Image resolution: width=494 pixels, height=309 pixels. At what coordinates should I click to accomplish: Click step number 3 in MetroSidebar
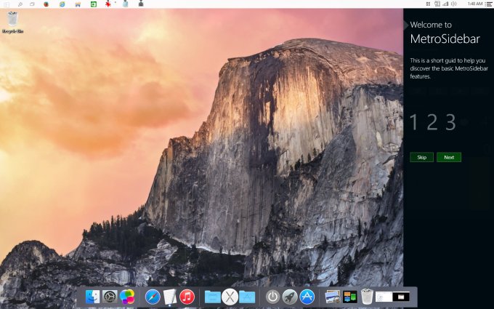tap(450, 122)
